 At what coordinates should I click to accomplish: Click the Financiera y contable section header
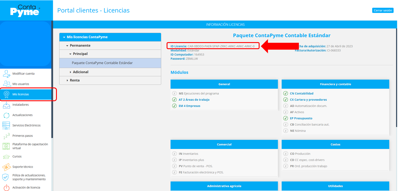[x=336, y=84]
